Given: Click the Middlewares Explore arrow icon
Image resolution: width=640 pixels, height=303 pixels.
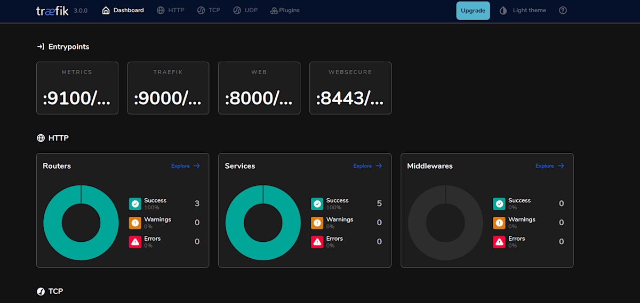Looking at the screenshot, I should point(561,166).
